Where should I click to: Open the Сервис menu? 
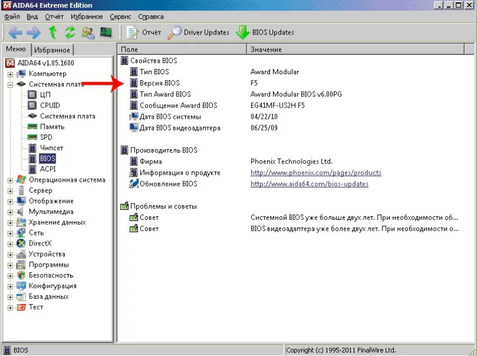(x=120, y=17)
